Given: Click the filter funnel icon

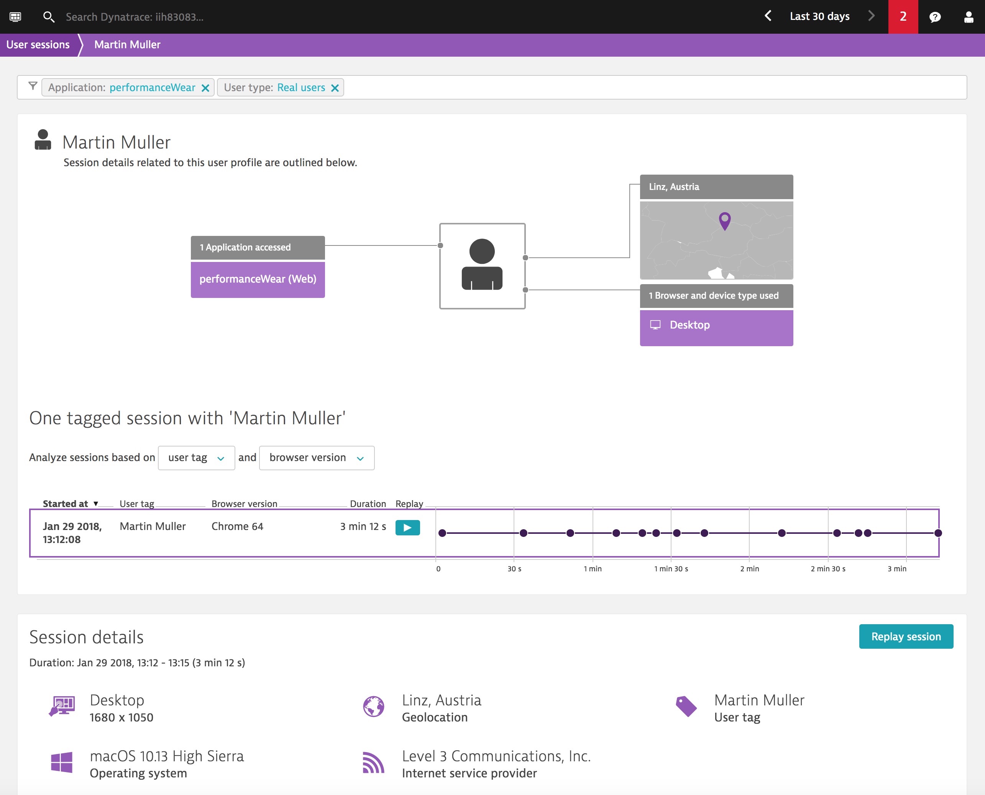Looking at the screenshot, I should click(x=33, y=86).
